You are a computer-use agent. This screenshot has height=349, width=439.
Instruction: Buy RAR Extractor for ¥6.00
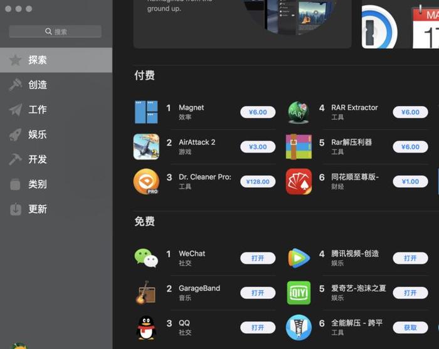coord(410,112)
